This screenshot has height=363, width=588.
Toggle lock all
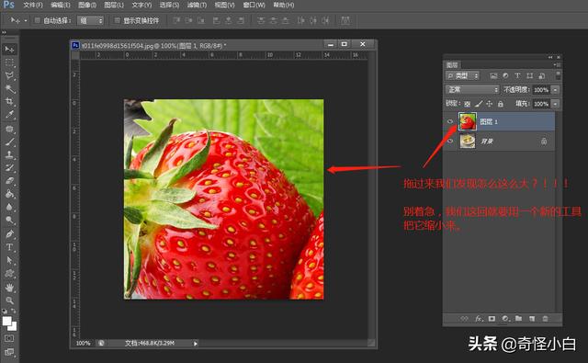click(x=500, y=104)
